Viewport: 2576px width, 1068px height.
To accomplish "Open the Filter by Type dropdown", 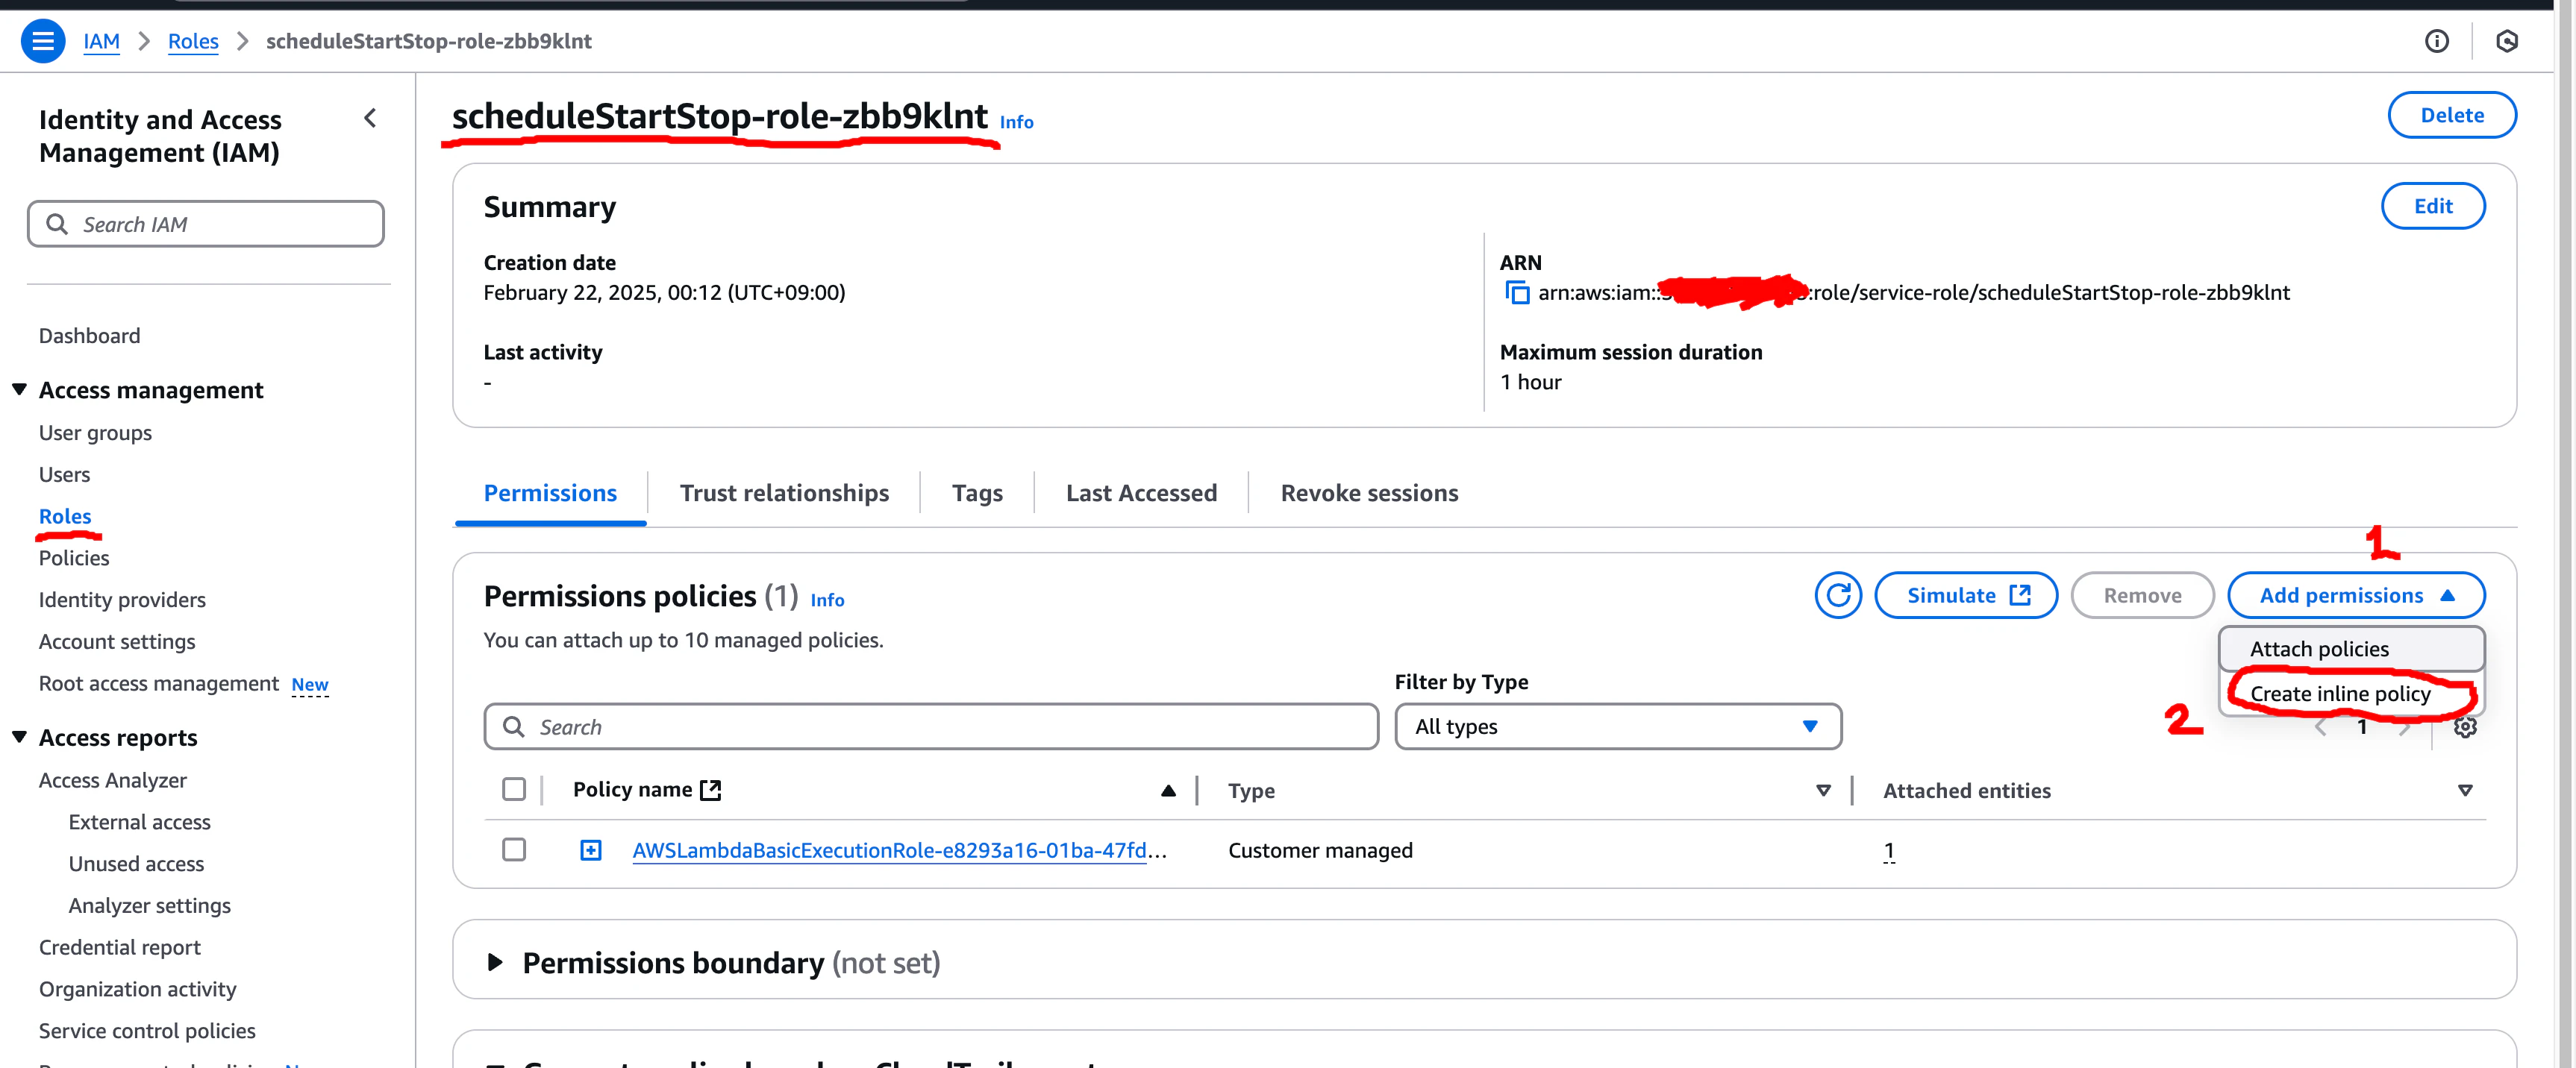I will click(x=1618, y=726).
